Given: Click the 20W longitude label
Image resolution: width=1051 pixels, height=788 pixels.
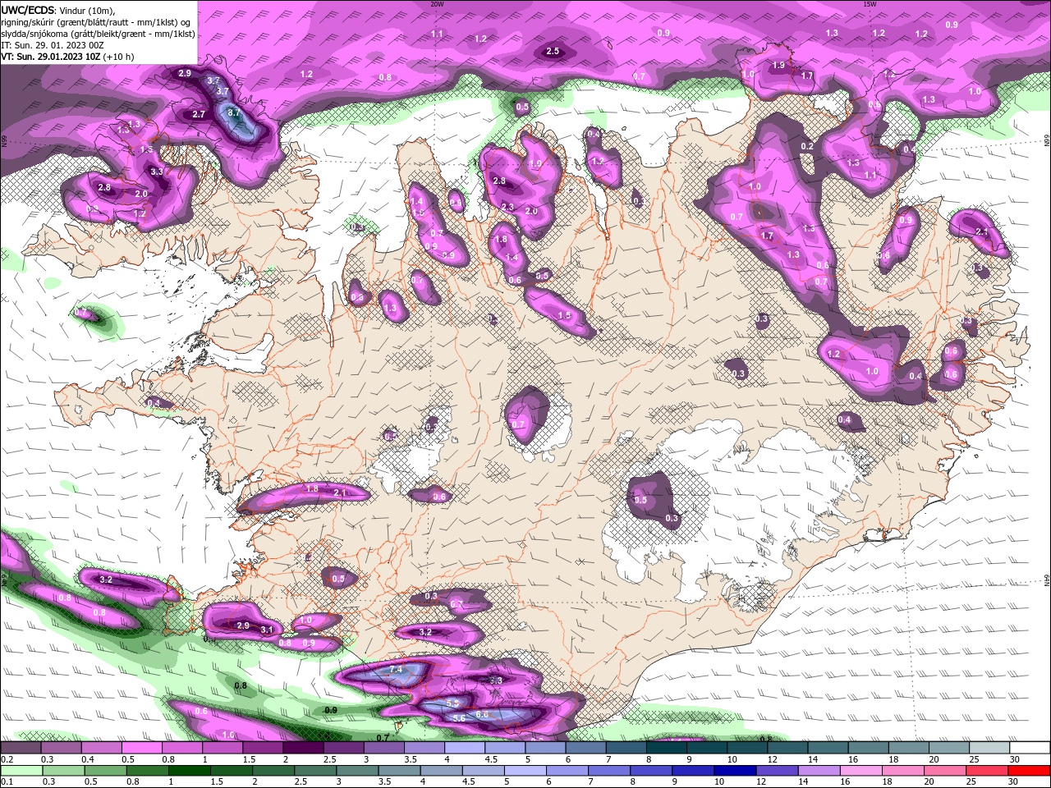Looking at the screenshot, I should pyautogui.click(x=437, y=4).
